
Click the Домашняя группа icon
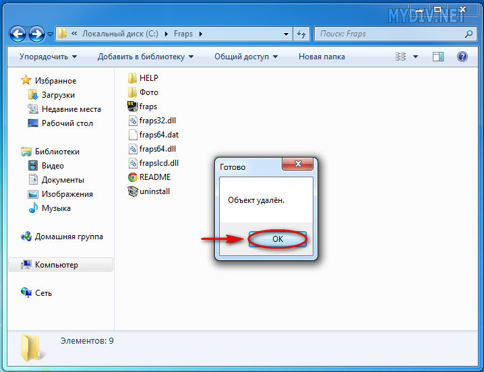(x=26, y=237)
